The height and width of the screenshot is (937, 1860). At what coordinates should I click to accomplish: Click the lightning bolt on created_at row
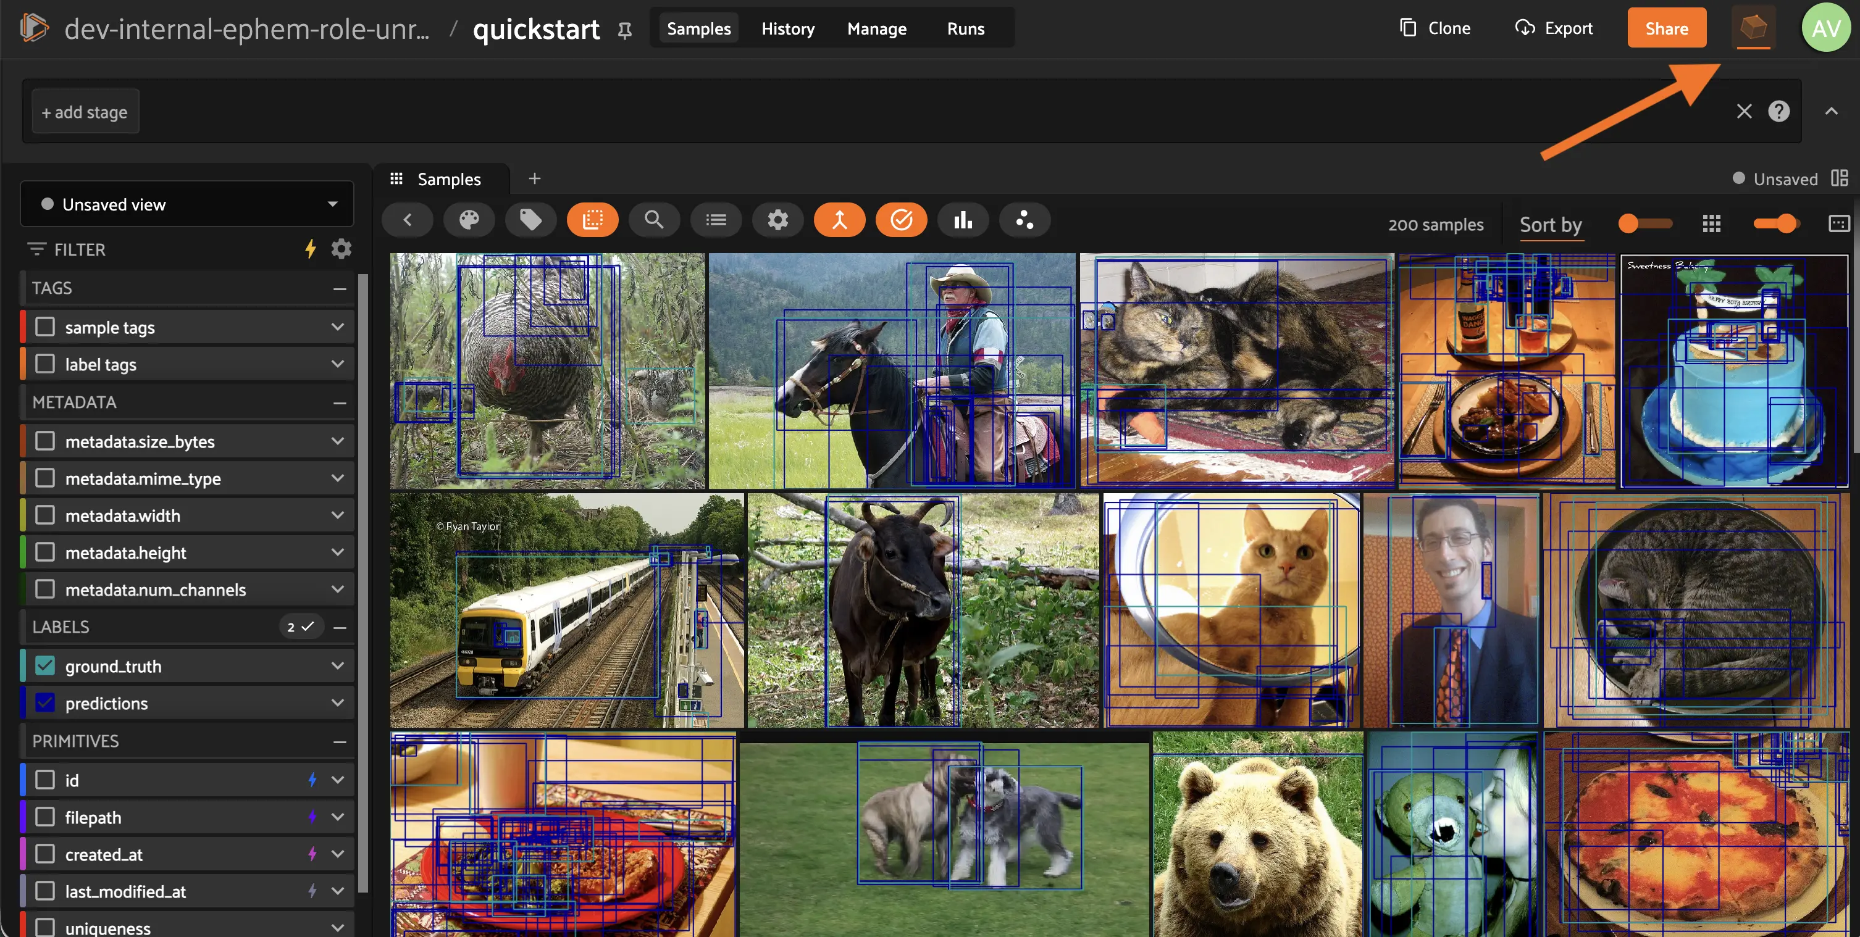click(x=312, y=854)
